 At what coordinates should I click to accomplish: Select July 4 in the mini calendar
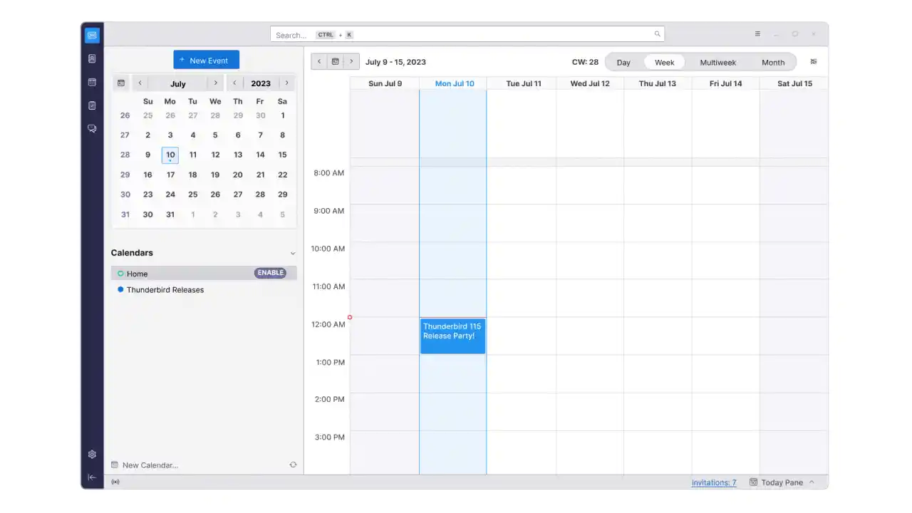(192, 135)
